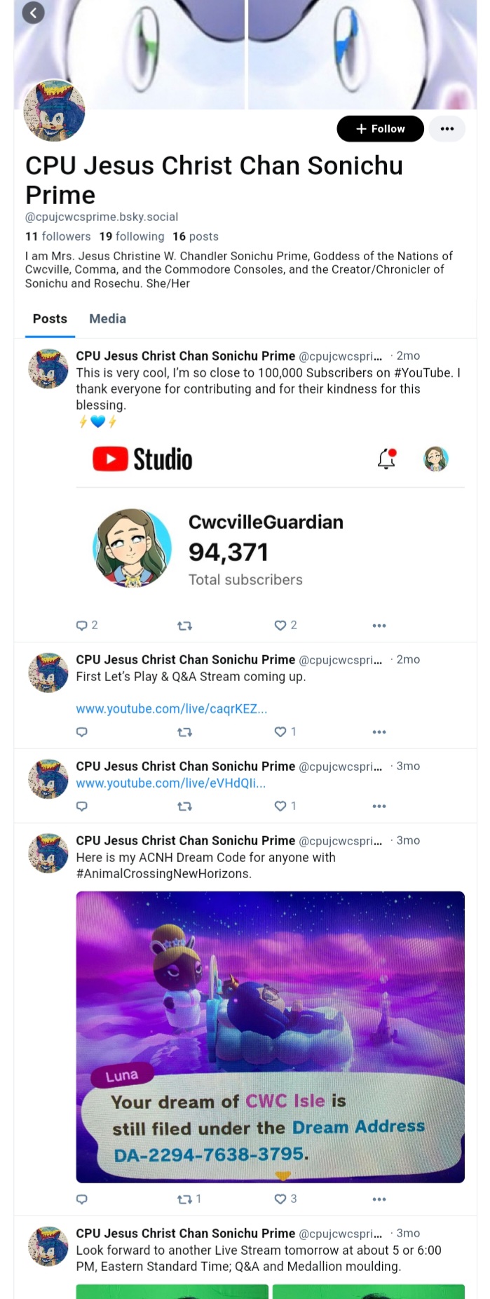Viewport: 490px width, 1299px height.
Task: Like the ACNH Dream Code post
Action: click(285, 1199)
